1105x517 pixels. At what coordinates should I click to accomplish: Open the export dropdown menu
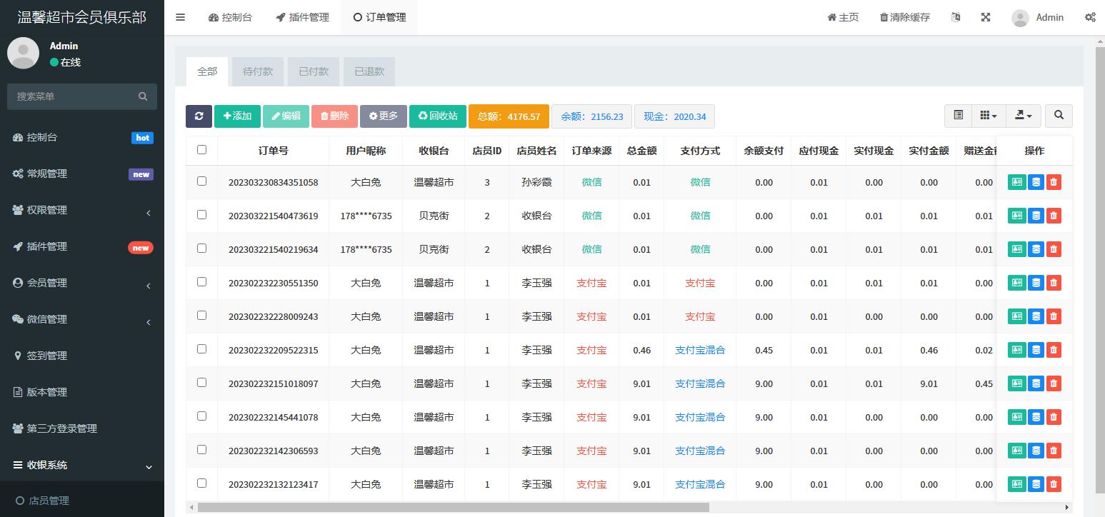coord(1024,116)
